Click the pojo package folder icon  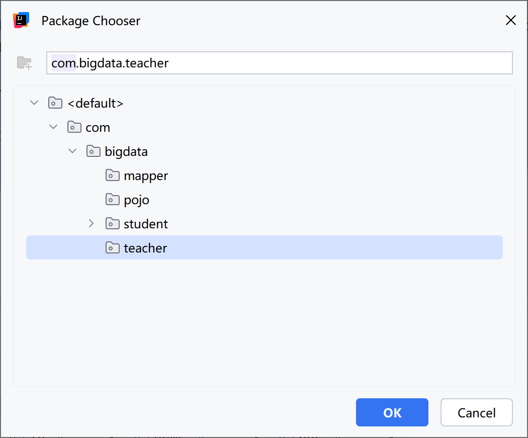coord(112,200)
